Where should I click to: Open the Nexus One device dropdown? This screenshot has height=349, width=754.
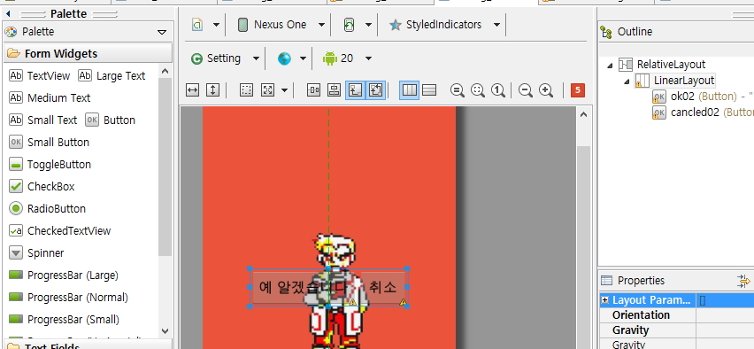(321, 25)
